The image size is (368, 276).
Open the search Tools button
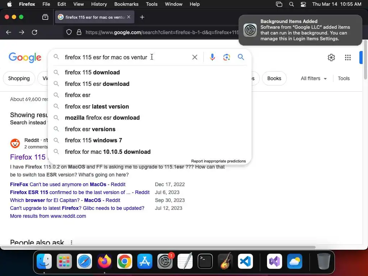pyautogui.click(x=344, y=78)
